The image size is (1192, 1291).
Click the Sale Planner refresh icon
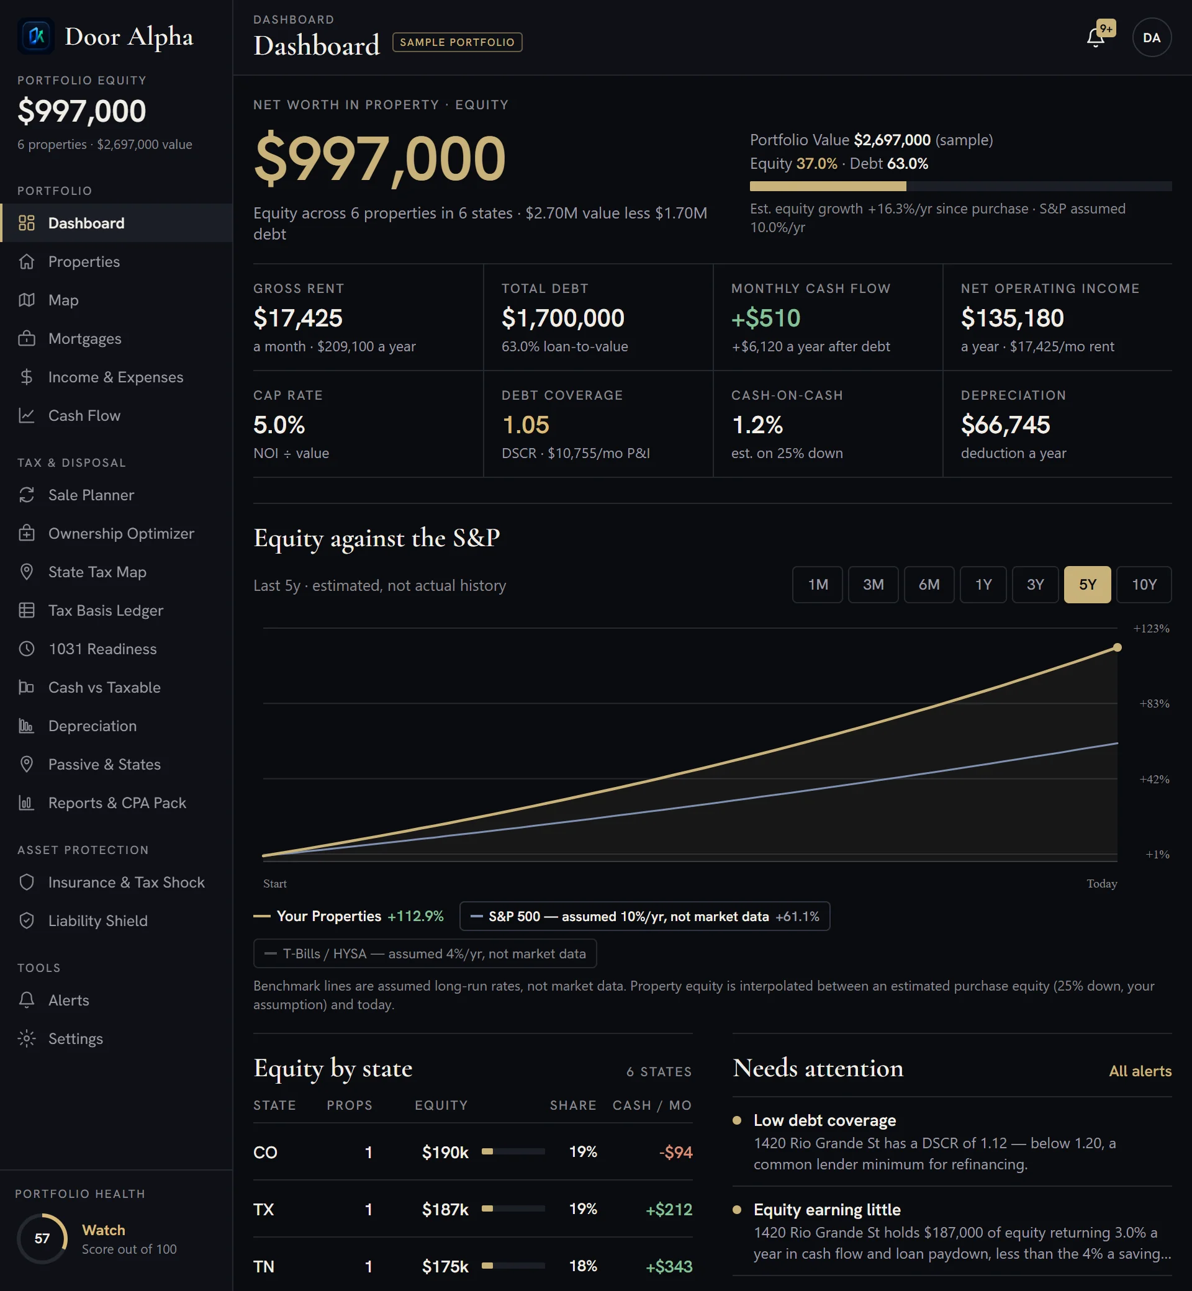27,495
